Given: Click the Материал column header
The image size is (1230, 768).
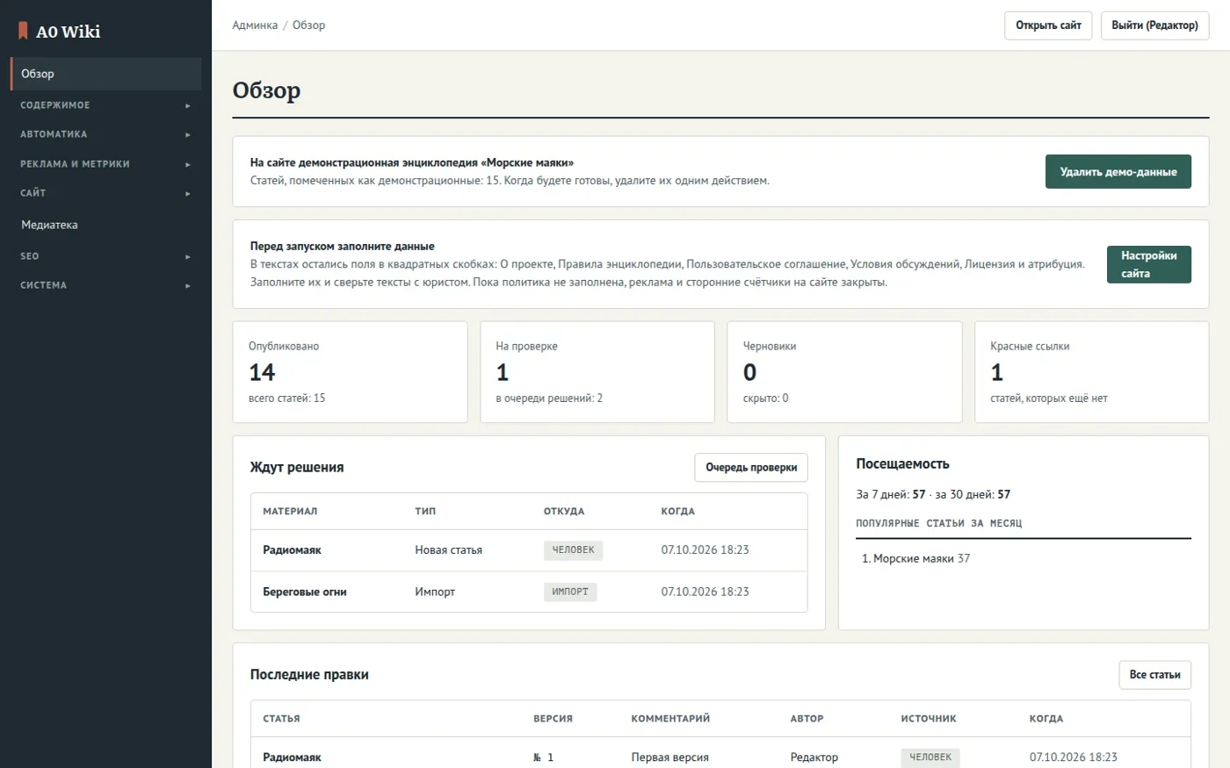Looking at the screenshot, I should [x=290, y=512].
